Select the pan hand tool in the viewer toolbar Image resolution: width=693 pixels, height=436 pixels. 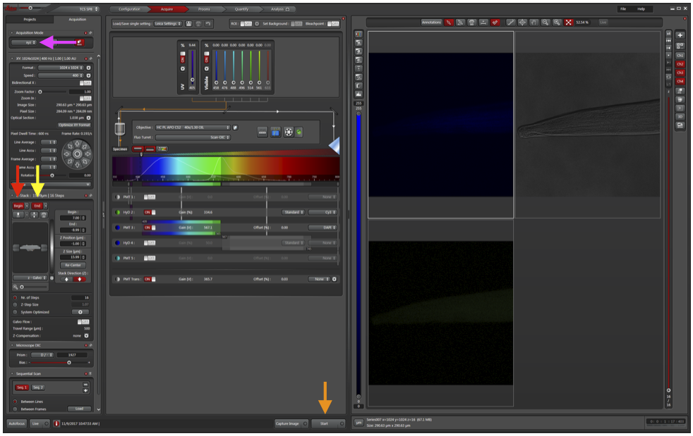click(534, 22)
